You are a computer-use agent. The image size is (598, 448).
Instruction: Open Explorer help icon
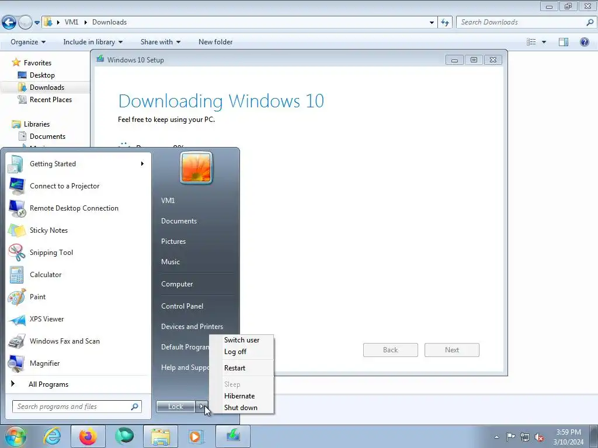click(x=584, y=42)
